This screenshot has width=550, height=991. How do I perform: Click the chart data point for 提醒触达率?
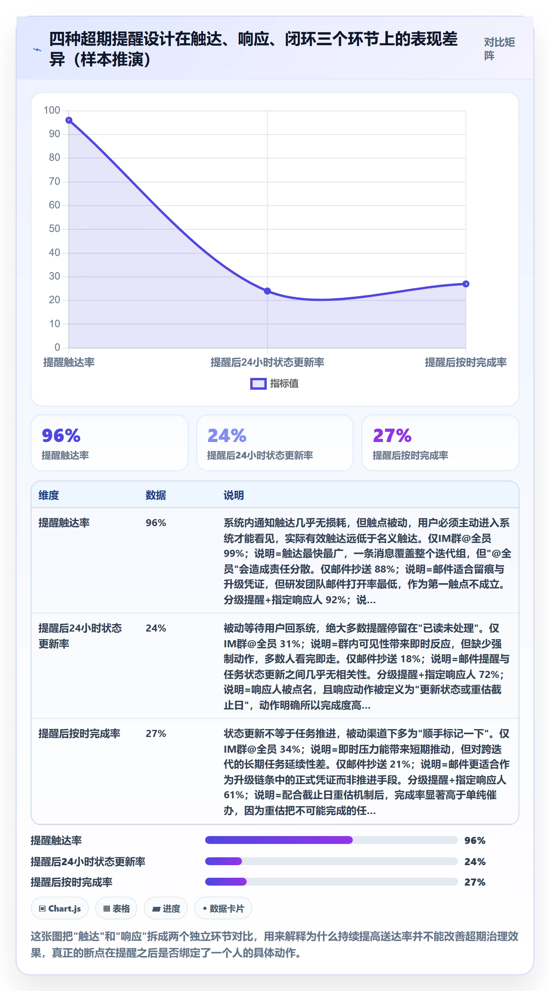(x=69, y=120)
